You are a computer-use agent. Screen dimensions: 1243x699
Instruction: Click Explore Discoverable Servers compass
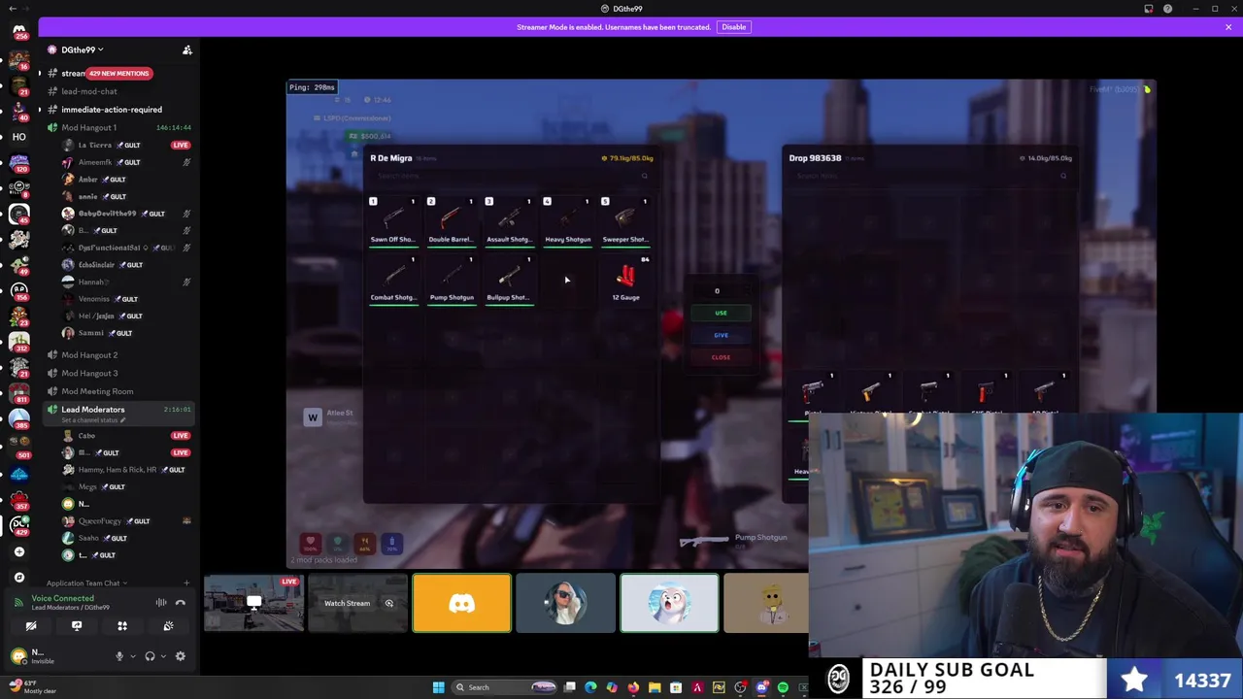18,578
